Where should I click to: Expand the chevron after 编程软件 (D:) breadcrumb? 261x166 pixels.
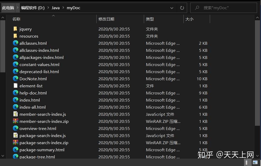48,8
